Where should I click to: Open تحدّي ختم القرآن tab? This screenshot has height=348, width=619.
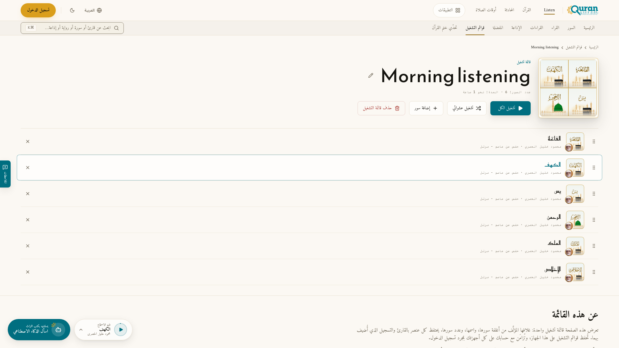(445, 28)
